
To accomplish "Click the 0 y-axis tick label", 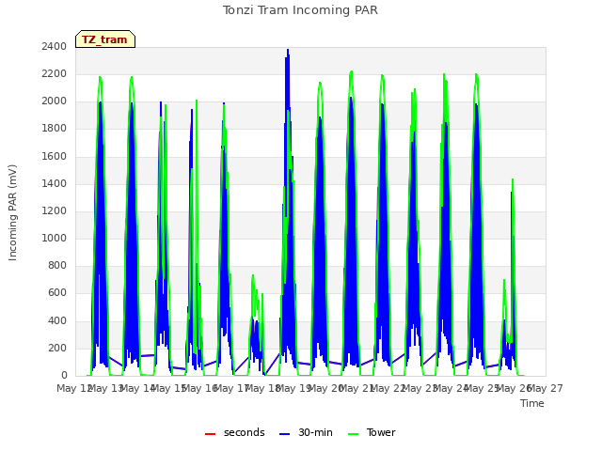I will (64, 376).
